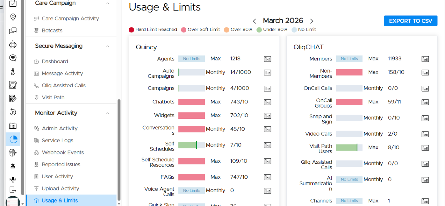This screenshot has height=206, width=445.
Task: Click the logout arrow icon in left rail
Action: click(13, 190)
